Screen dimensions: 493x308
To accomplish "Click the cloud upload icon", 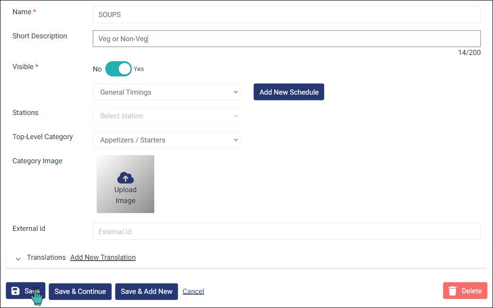I will click(125, 178).
